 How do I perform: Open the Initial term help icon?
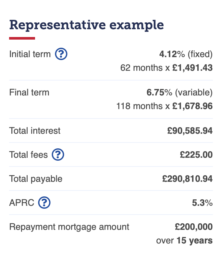pyautogui.click(x=61, y=54)
